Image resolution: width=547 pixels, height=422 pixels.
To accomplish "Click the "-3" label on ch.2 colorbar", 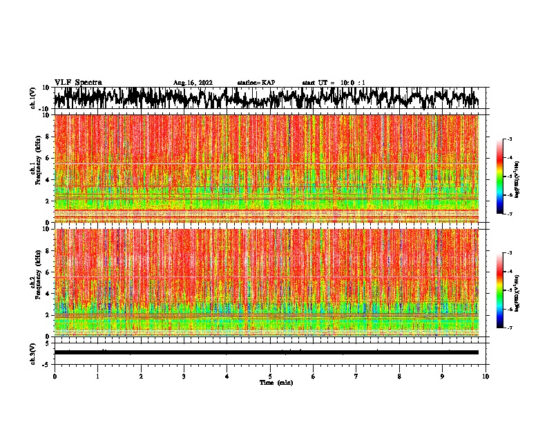I will (509, 253).
